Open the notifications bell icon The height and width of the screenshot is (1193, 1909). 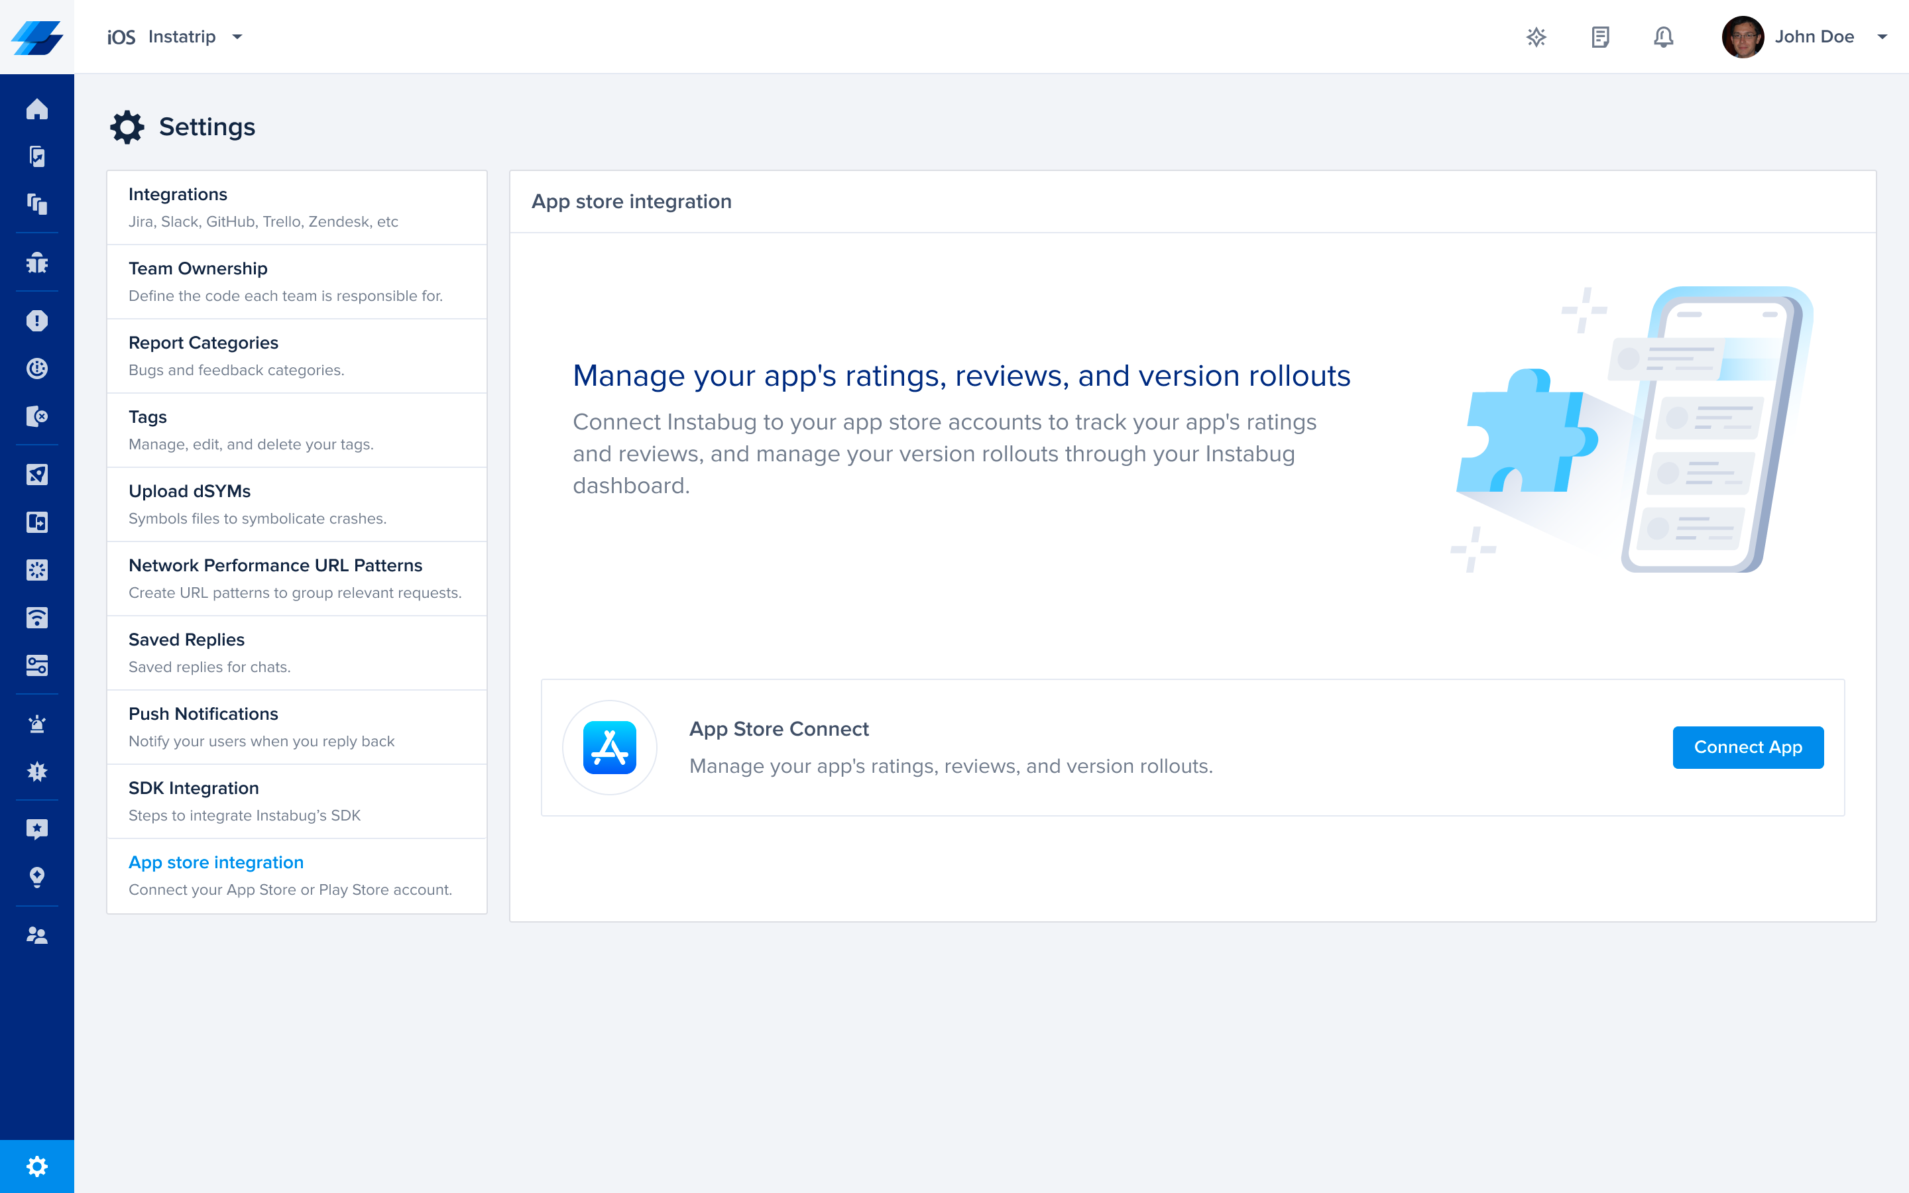pos(1663,37)
